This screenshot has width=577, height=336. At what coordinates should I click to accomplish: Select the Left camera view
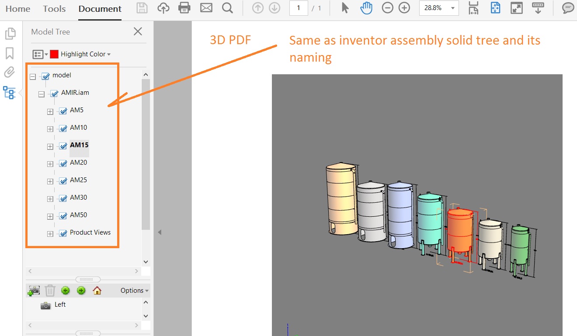coord(60,305)
